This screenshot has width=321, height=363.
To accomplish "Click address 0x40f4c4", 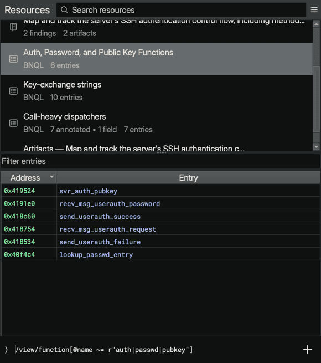I will pyautogui.click(x=19, y=254).
